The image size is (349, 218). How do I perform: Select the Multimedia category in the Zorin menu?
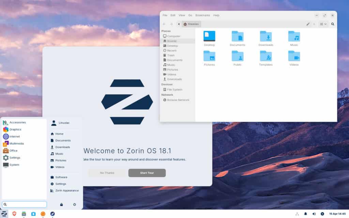[x=16, y=143]
